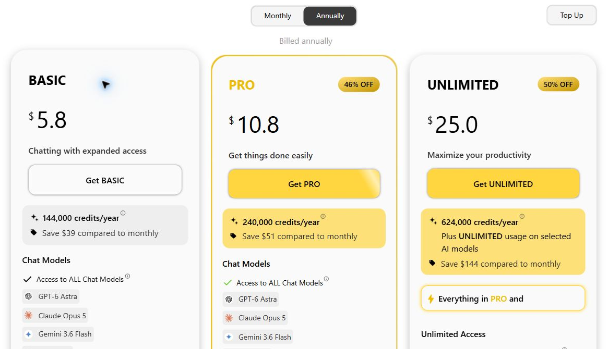The image size is (608, 349).
Task: Click the Claude Opus 5 icon in BASIC plan
Action: tap(29, 315)
